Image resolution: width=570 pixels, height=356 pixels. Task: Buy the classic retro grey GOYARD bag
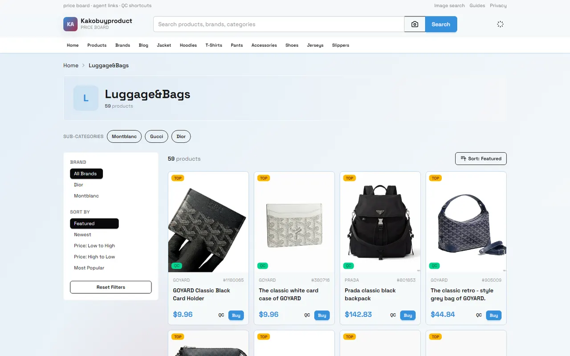494,315
